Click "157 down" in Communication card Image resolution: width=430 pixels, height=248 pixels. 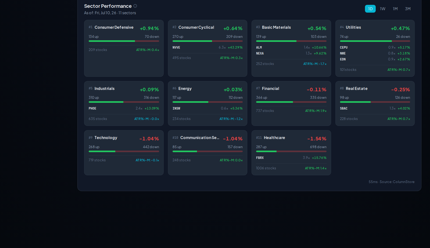click(235, 147)
